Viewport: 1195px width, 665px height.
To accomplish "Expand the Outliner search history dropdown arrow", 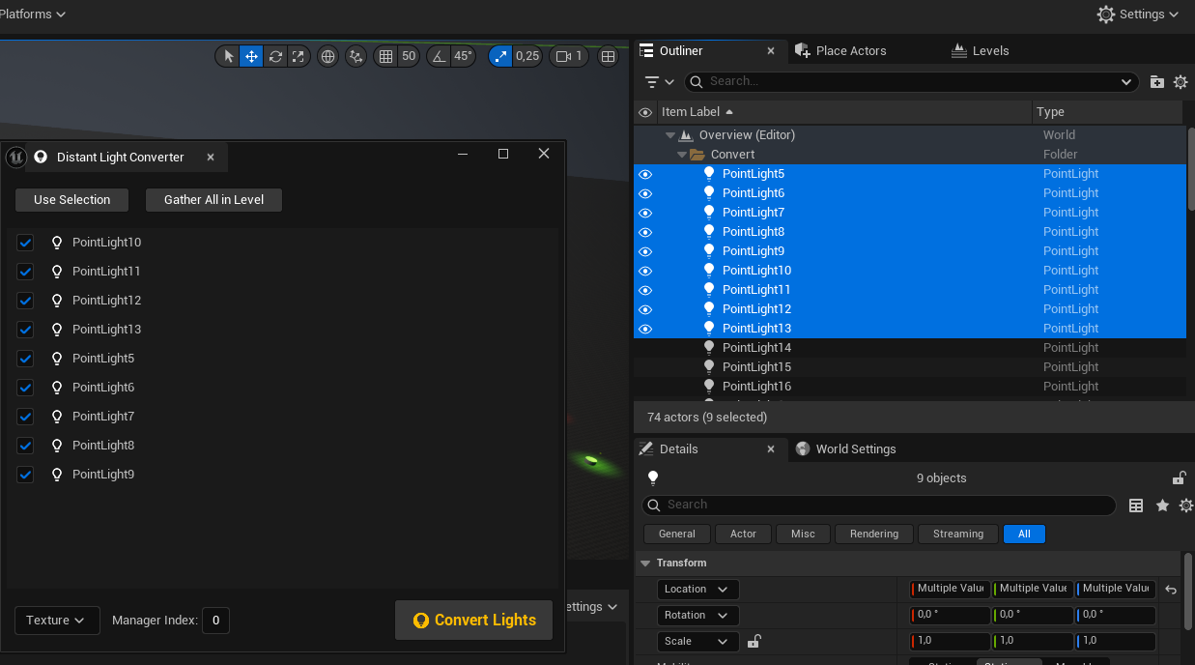I will 1126,82.
